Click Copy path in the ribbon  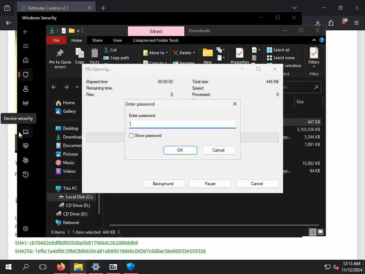click(116, 58)
